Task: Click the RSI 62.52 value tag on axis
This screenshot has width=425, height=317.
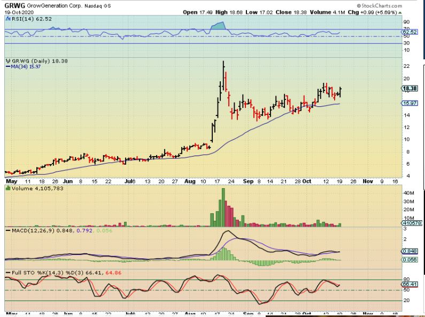Action: [409, 32]
